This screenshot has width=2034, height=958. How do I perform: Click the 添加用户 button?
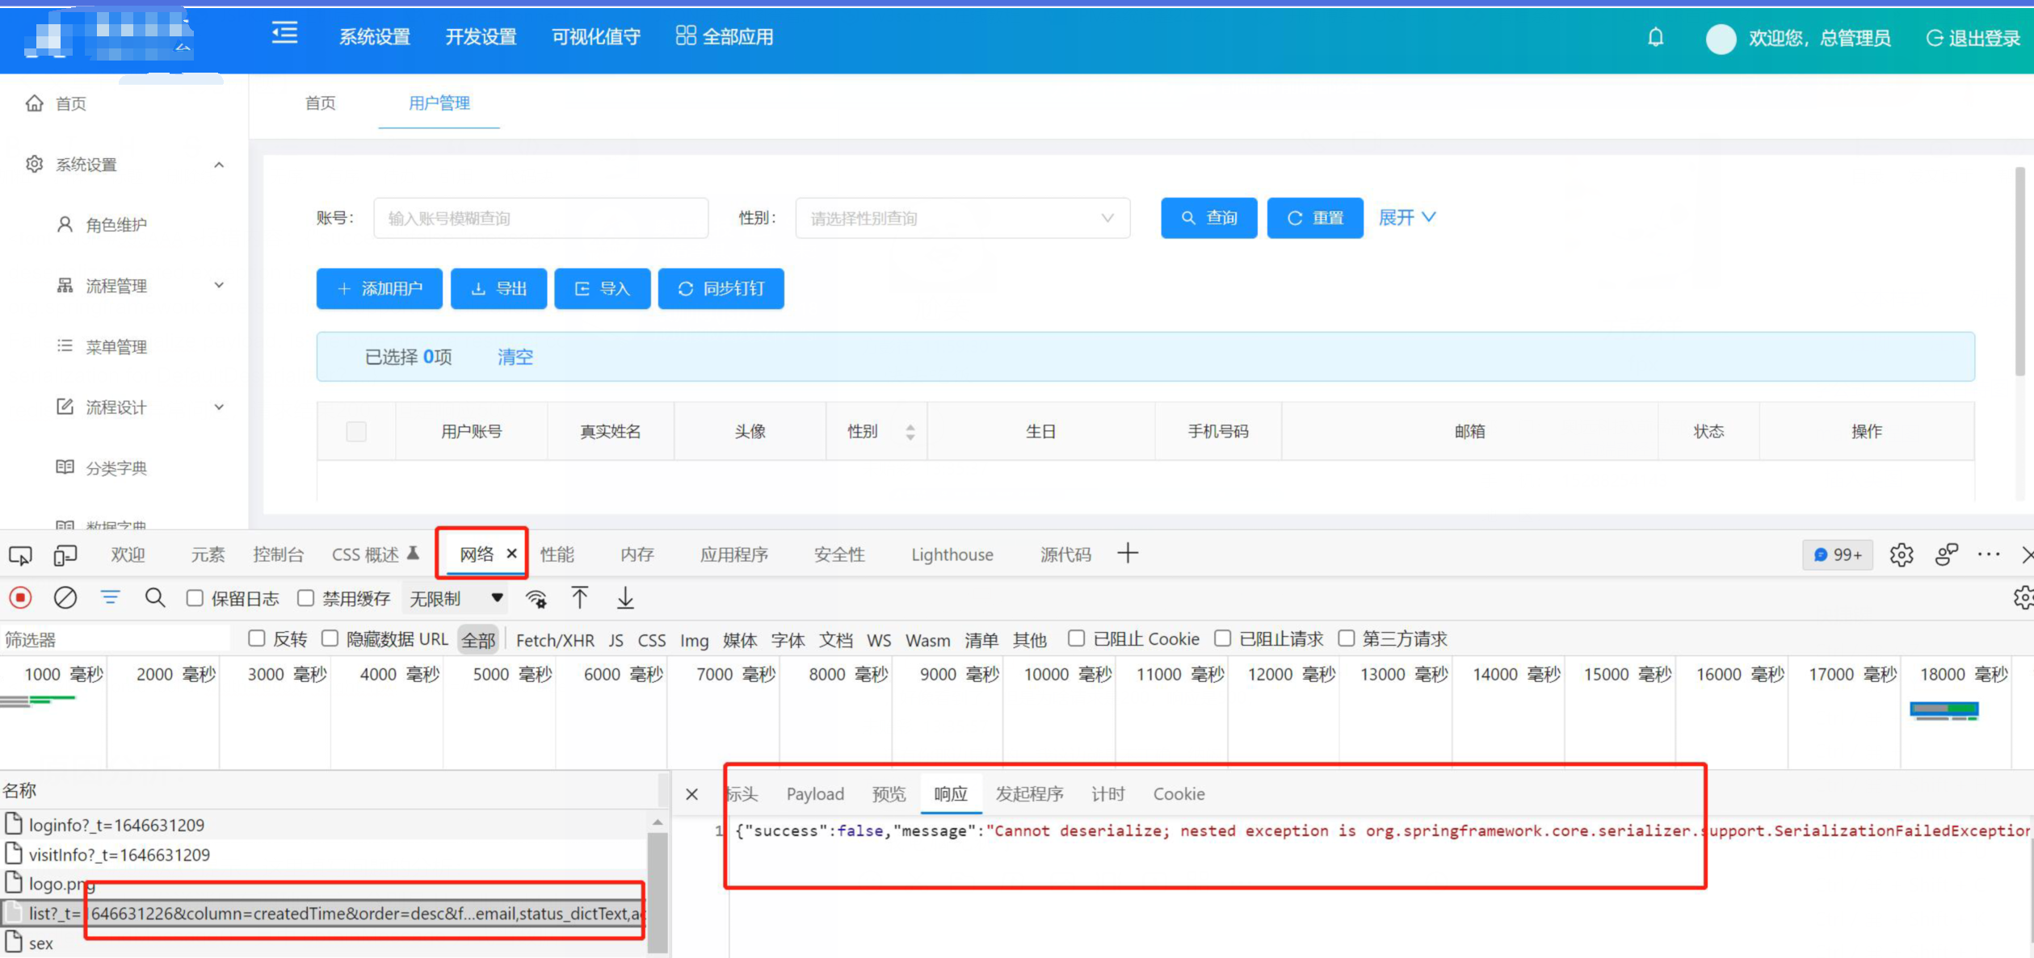coord(379,289)
